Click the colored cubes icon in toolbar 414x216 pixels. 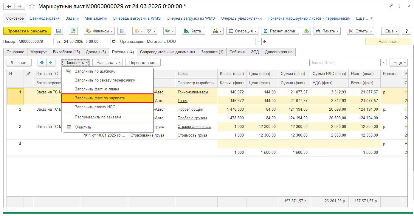point(306,31)
